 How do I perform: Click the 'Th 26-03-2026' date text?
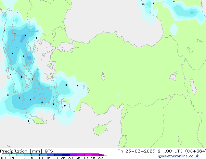[x=136, y=151]
